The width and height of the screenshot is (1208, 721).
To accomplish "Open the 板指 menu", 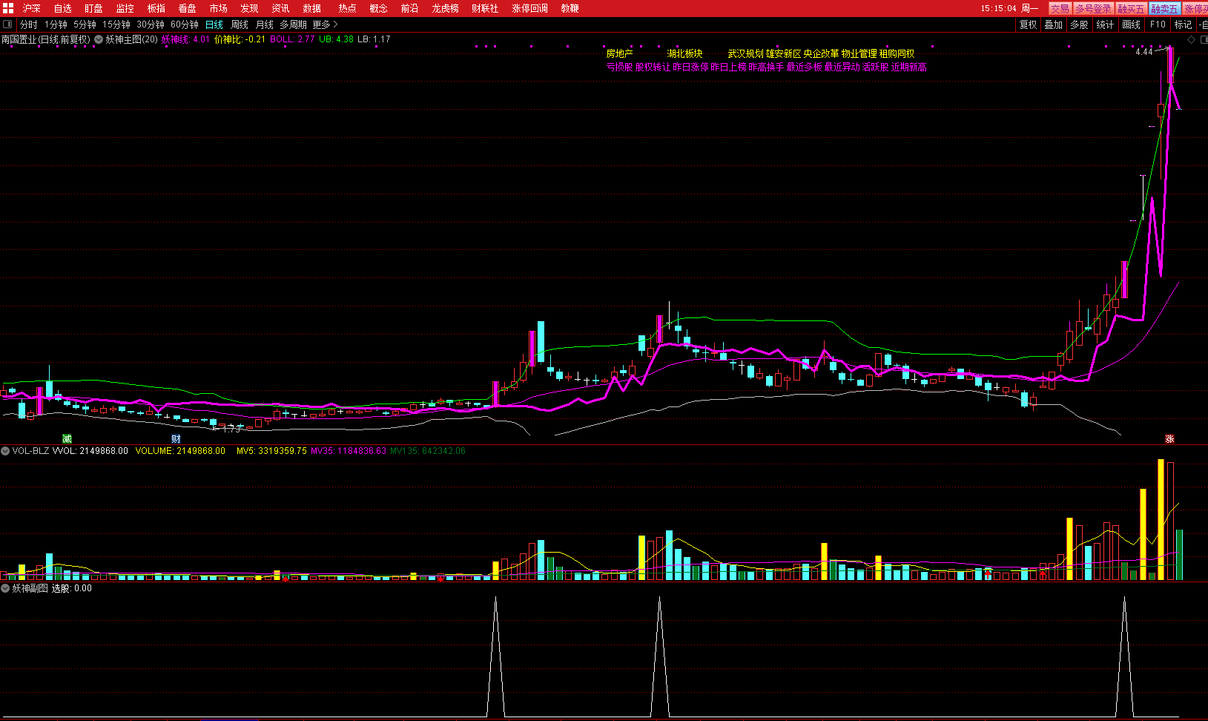I will click(156, 8).
